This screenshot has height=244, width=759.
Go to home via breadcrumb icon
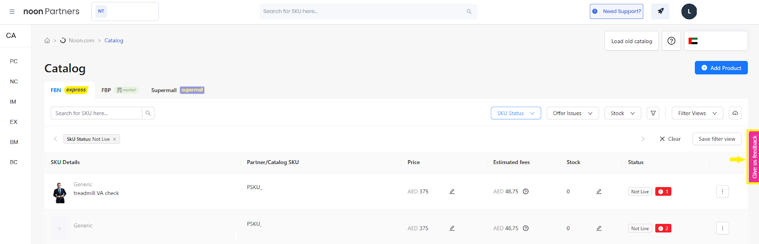click(x=47, y=41)
